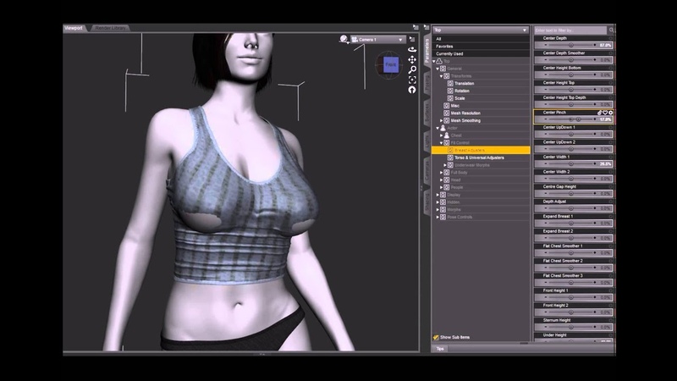Select the All filter category
This screenshot has height=381, width=677.
[481, 39]
